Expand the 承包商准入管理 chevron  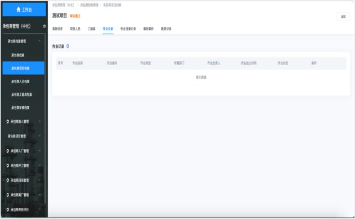pyautogui.click(x=39, y=121)
